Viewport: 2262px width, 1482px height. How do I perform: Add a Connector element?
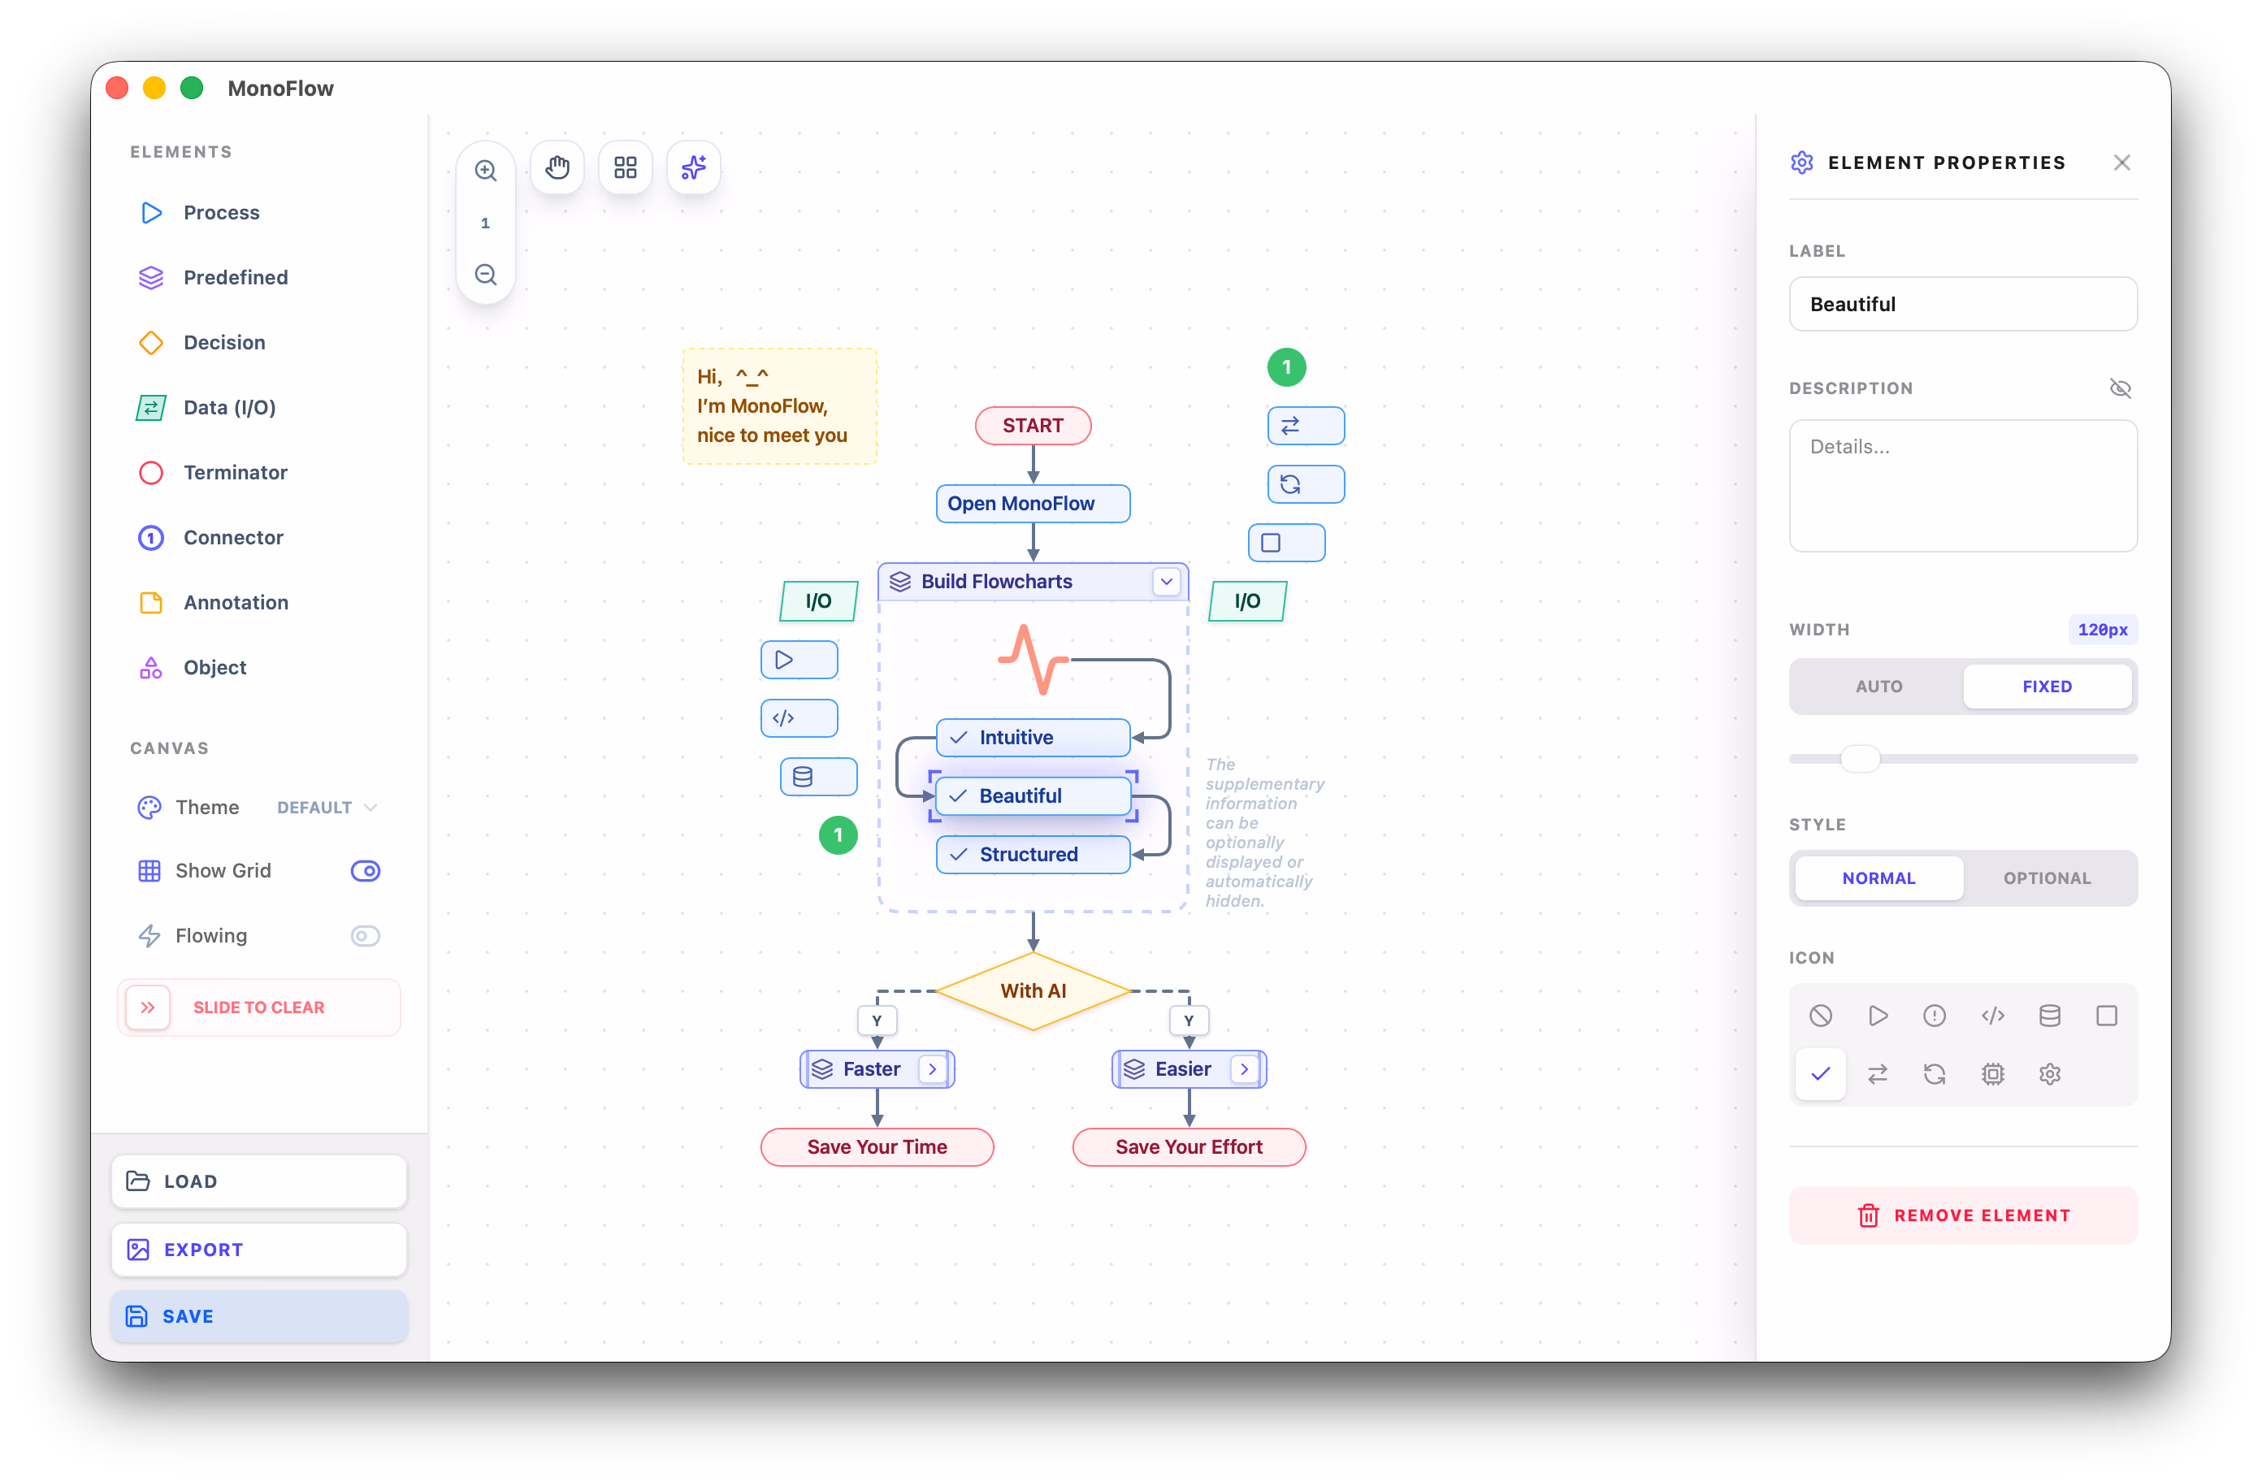point(258,538)
